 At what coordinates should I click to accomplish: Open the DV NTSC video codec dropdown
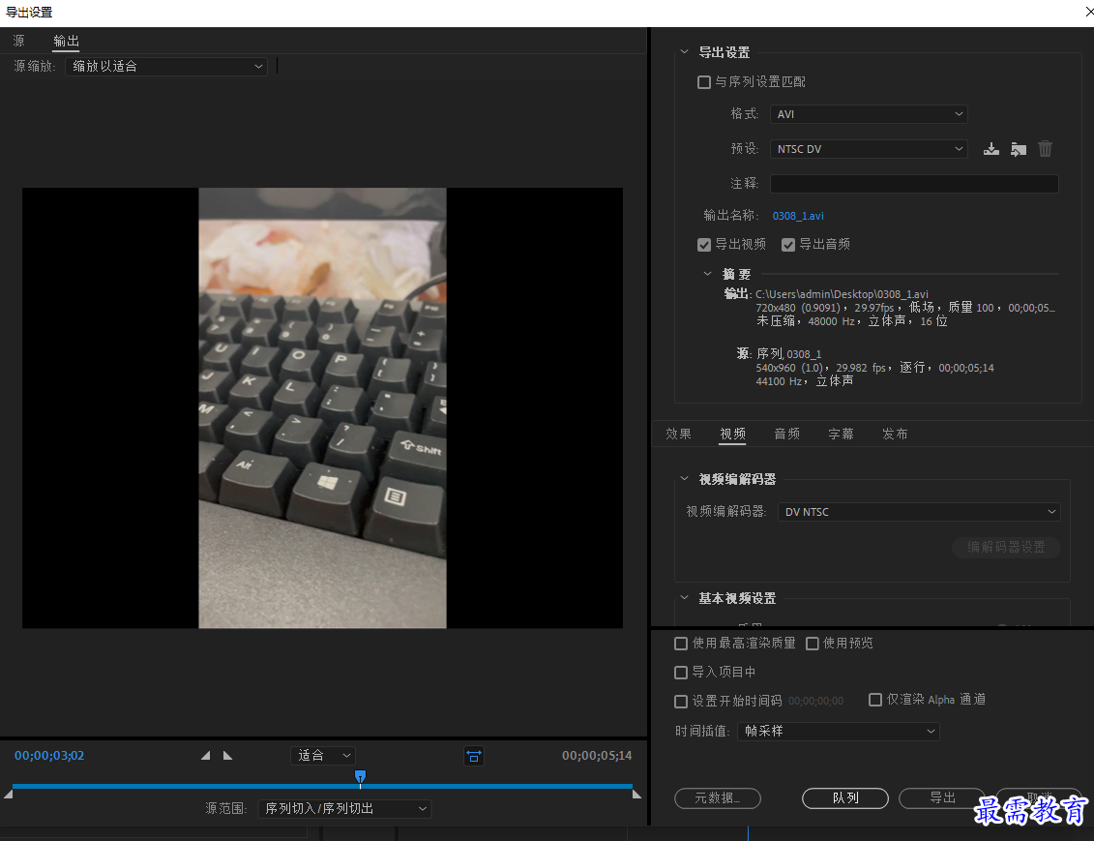(919, 512)
